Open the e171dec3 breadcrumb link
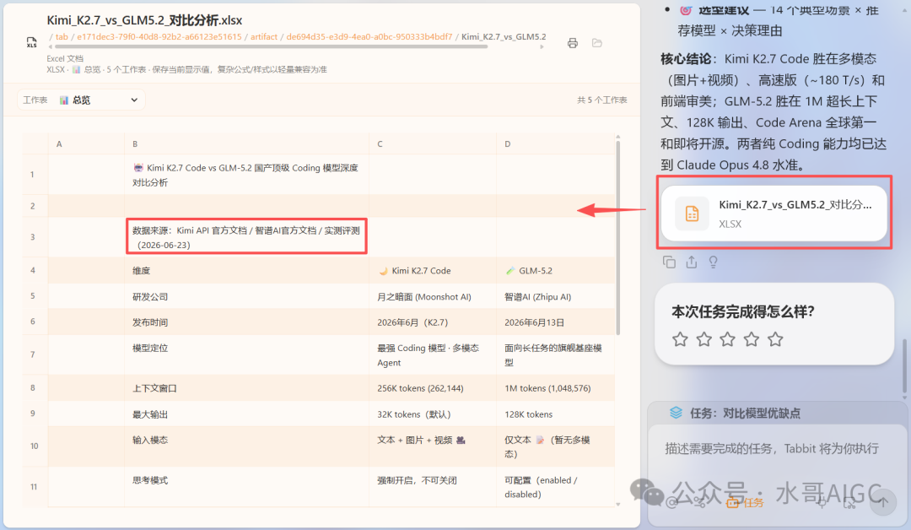This screenshot has width=911, height=530. click(159, 36)
